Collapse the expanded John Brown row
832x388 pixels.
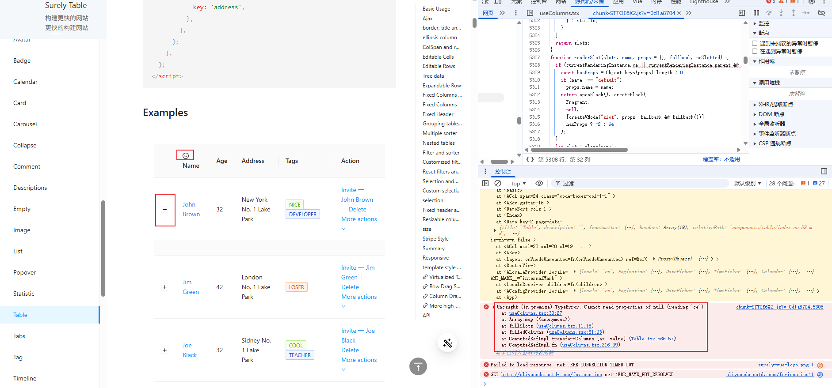[165, 210]
